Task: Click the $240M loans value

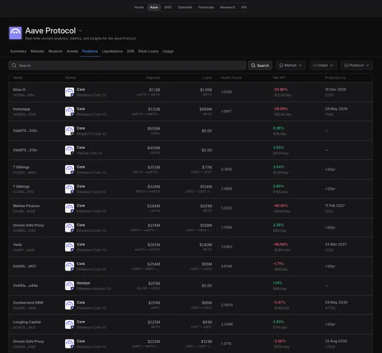Action: (206, 245)
